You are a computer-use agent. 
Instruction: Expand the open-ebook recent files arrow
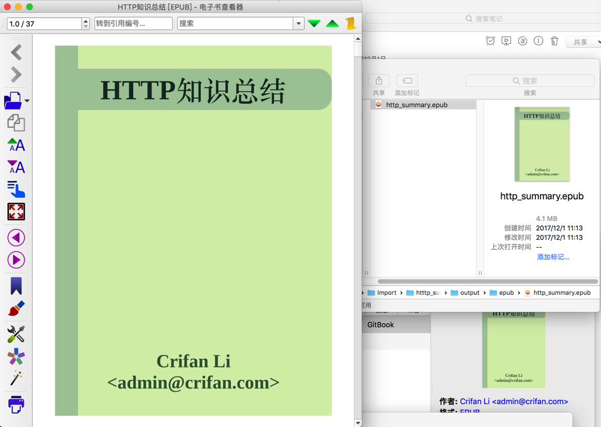tap(27, 101)
